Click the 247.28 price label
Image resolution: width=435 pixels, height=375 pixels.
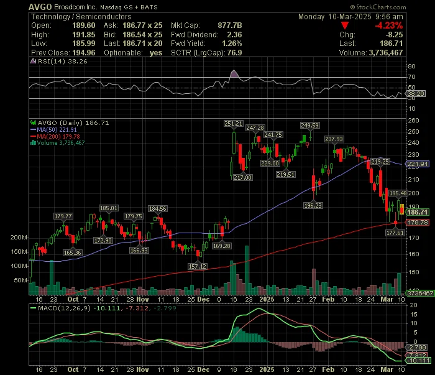pos(255,128)
